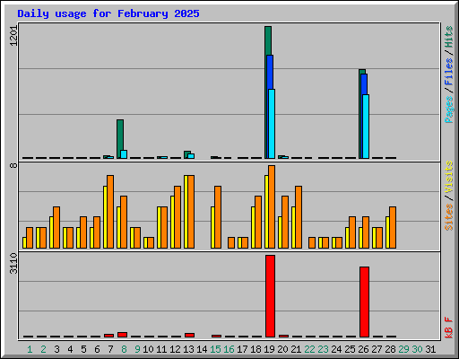Click day 28 on the x-axis

(x=390, y=349)
